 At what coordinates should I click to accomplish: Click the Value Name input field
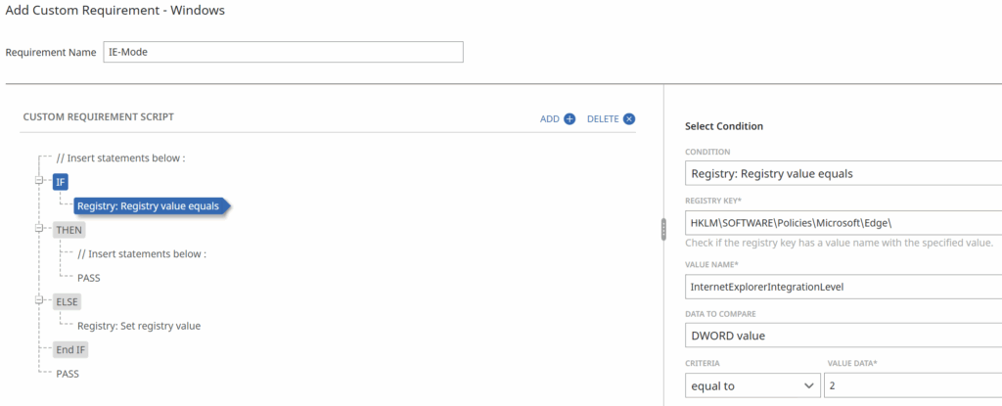pyautogui.click(x=842, y=286)
